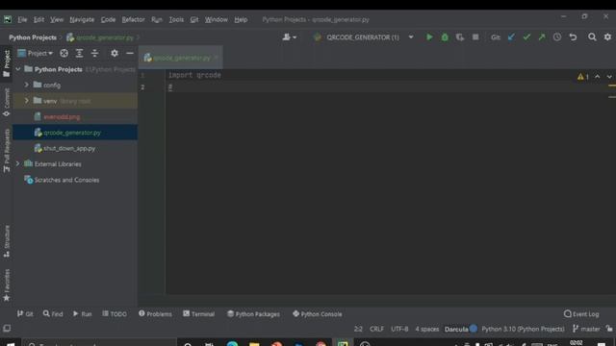Image resolution: width=616 pixels, height=346 pixels.
Task: Expand the config folder
Action: tap(27, 85)
